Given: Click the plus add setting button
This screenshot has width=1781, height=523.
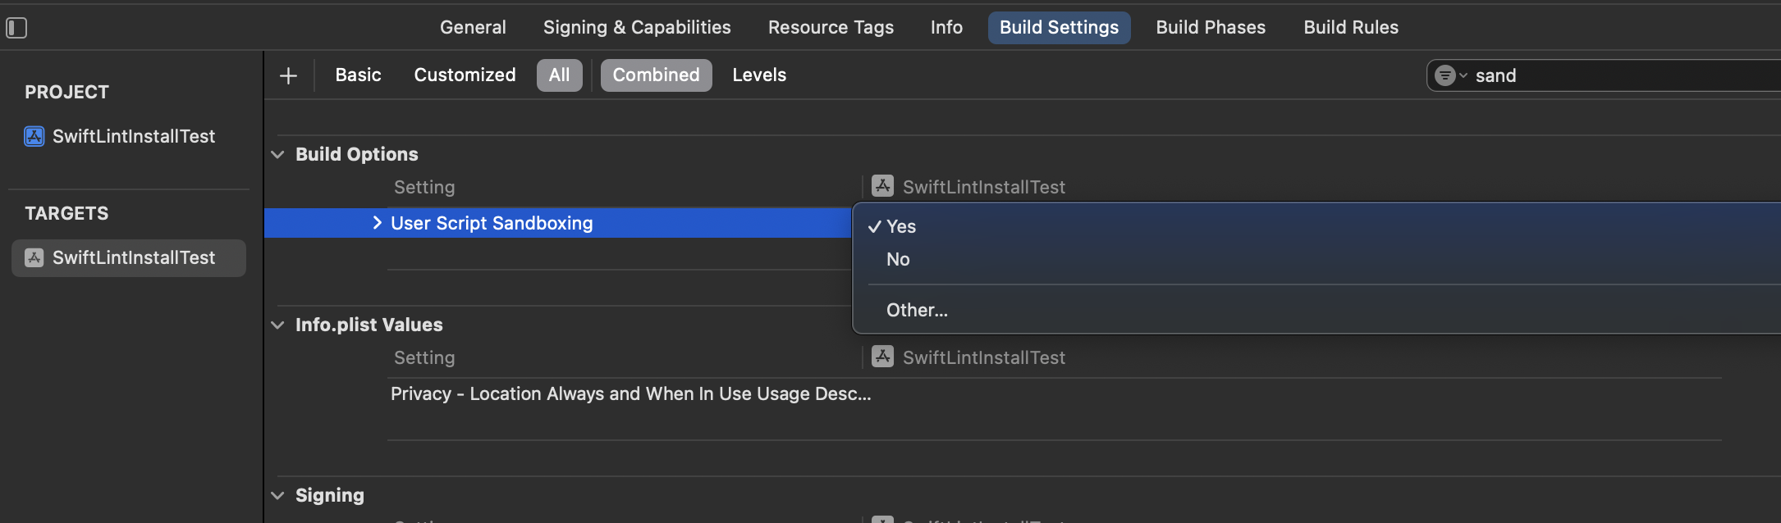Looking at the screenshot, I should [x=288, y=76].
